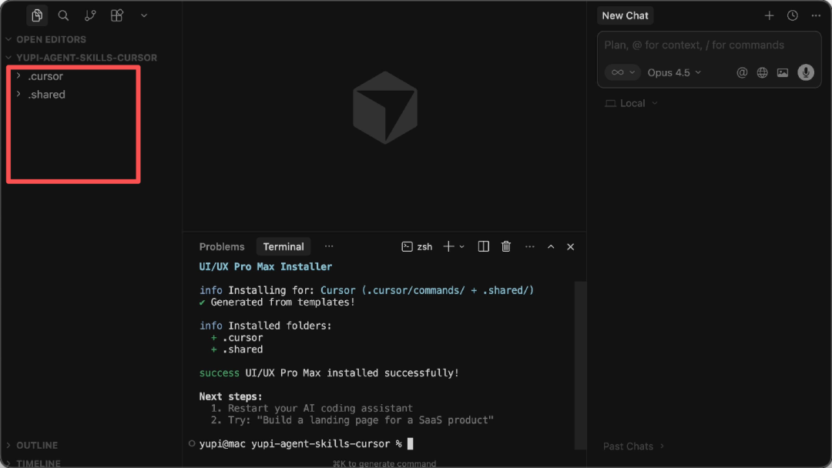Toggle web search globe icon
Screen dimensions: 832x468
point(762,72)
